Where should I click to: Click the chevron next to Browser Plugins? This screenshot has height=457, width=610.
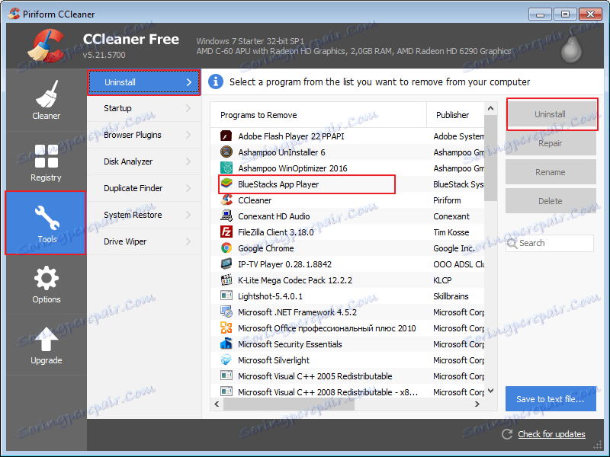pos(188,135)
